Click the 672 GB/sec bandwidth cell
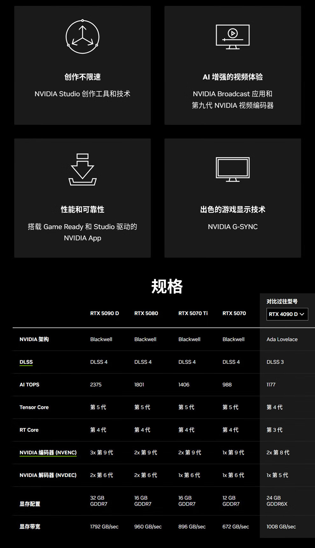Image resolution: width=315 pixels, height=548 pixels. point(235,526)
